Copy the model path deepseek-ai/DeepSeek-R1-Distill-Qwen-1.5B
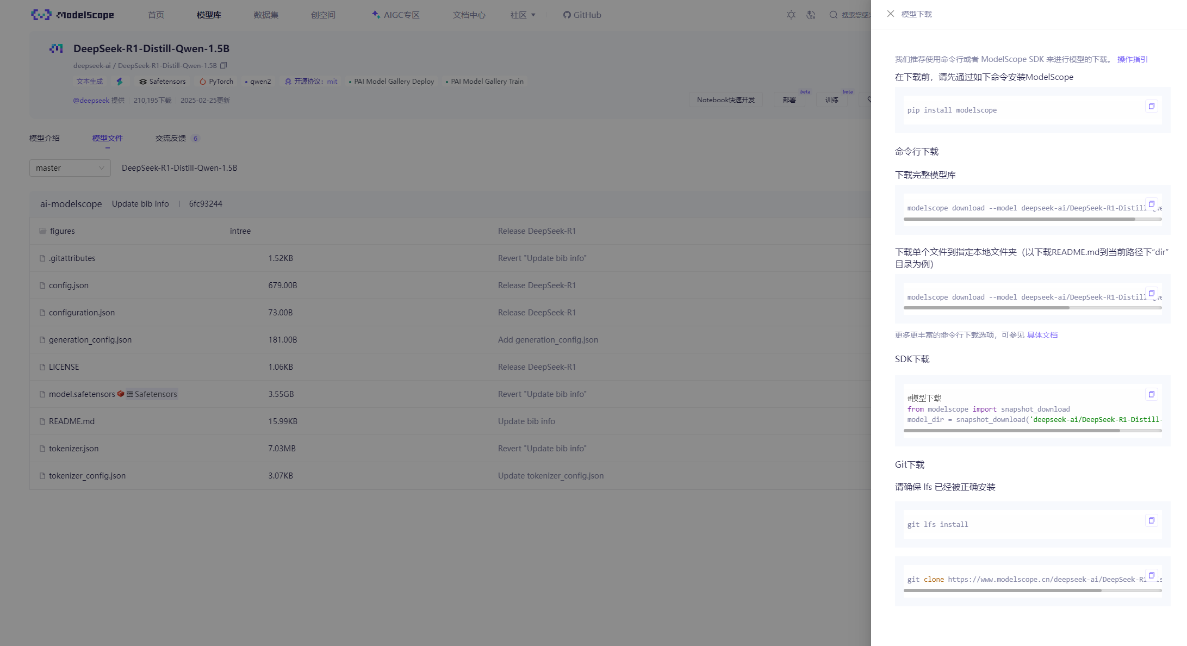Viewport: 1187px width, 646px height. [x=223, y=65]
